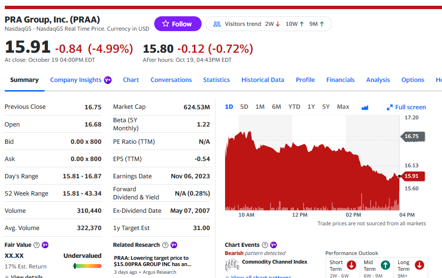The height and width of the screenshot is (278, 442).
Task: Click Related Research help question mark icon
Action: click(x=165, y=245)
